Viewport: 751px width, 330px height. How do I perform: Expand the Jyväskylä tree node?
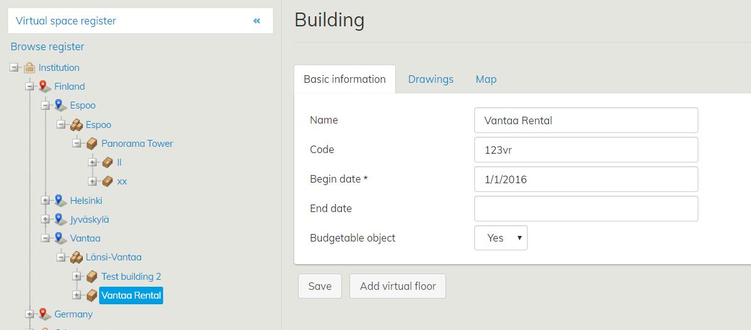[45, 220]
